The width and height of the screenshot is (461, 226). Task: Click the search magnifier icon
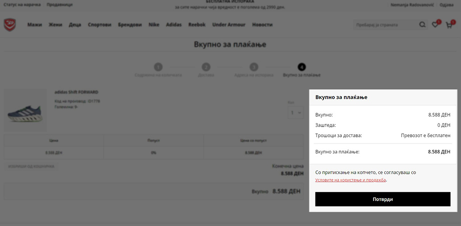pyautogui.click(x=422, y=25)
